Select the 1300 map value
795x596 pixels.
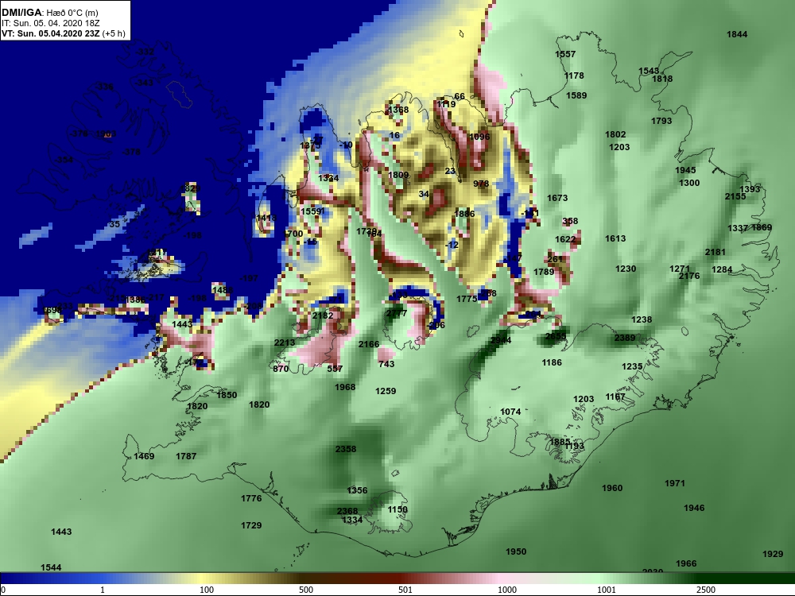(x=689, y=183)
